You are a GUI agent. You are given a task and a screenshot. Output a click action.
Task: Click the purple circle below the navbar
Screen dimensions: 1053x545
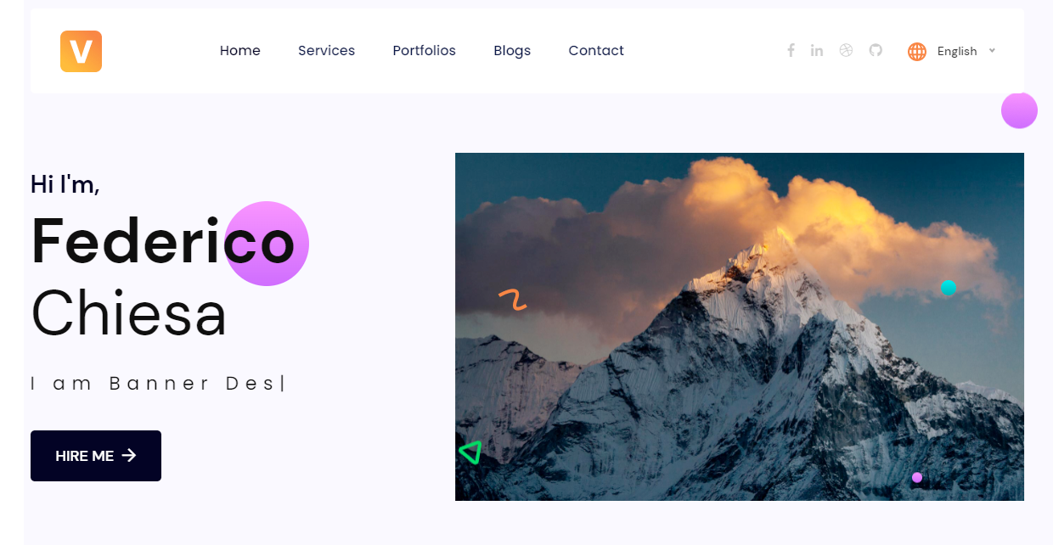tap(1019, 110)
